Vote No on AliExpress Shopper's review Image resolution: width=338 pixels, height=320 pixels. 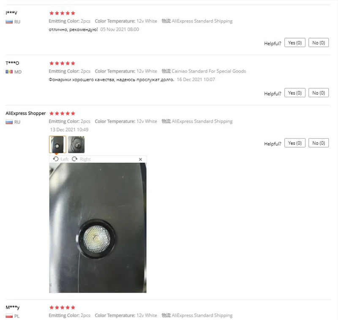(x=319, y=143)
